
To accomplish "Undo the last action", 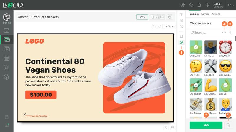I will coord(155,26).
